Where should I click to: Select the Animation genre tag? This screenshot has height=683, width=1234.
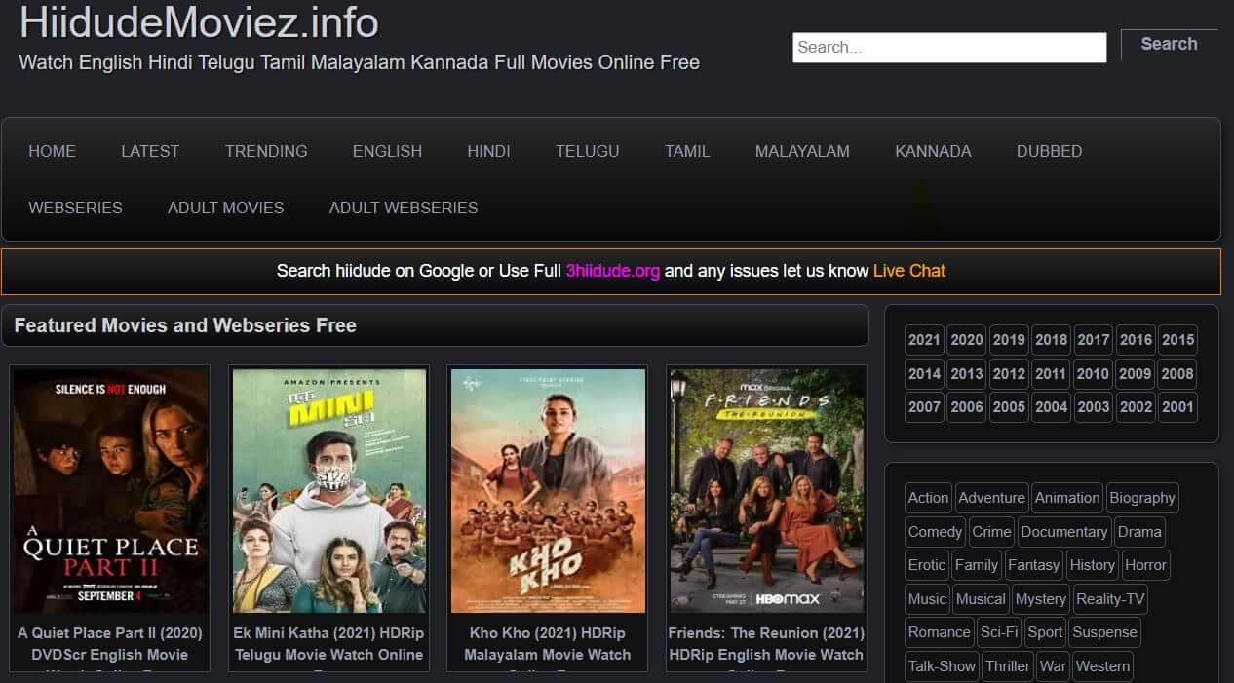pos(1067,498)
